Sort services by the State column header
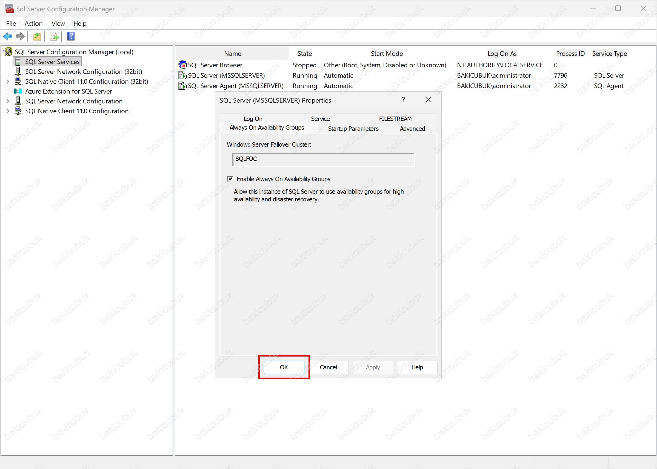 pos(304,53)
